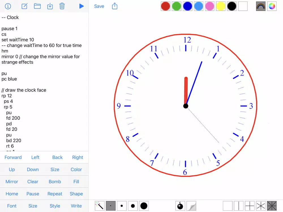This screenshot has height=212, width=283.
Task: Select the six-way asterisk mirror mode
Action: pos(261,206)
